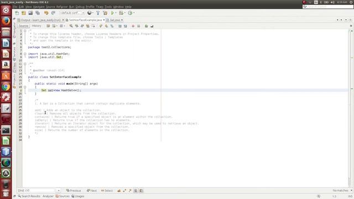Click the Last Edit icon beside History
This screenshot has height=199, width=354.
click(48, 26)
